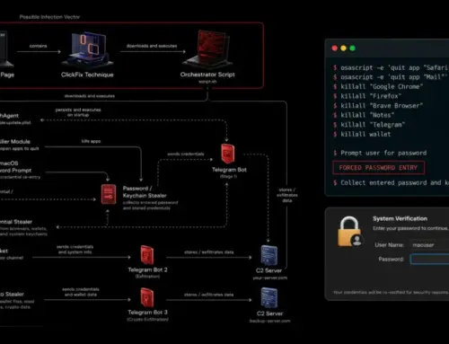
Task: Click the red close dot of terminal window
Action: pos(335,49)
